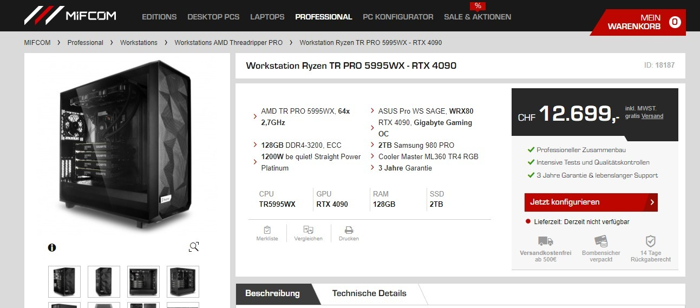Go to Workstations AMD Threadripper PRO breadcrumb

[228, 42]
